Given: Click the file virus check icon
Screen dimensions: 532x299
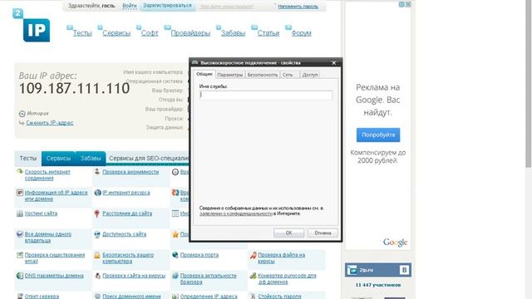Looking at the screenshot, I should (x=253, y=255).
